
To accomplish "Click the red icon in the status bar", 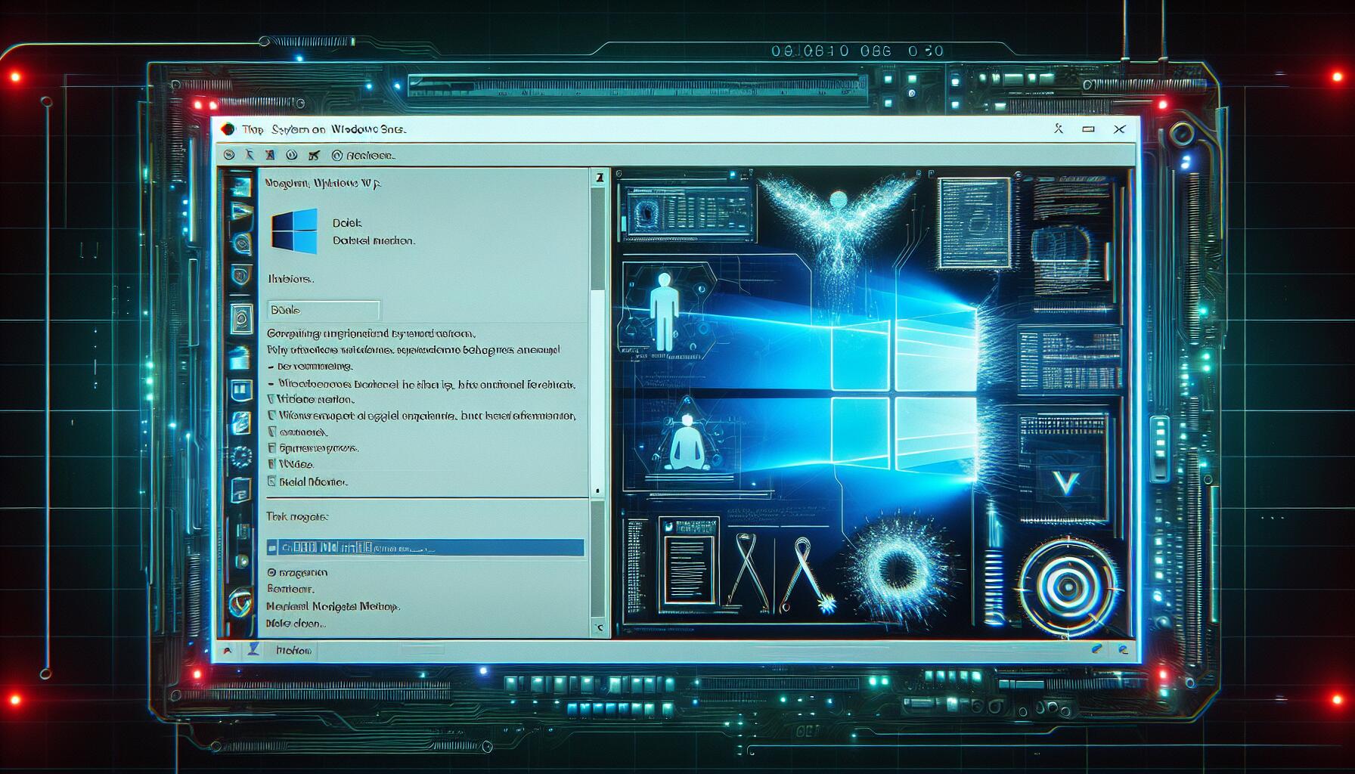I will pos(226,650).
